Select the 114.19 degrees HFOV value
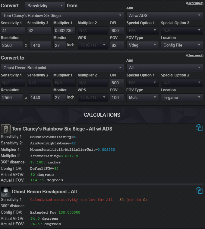Viewport: 205px width, 229px height. [x=47, y=180]
